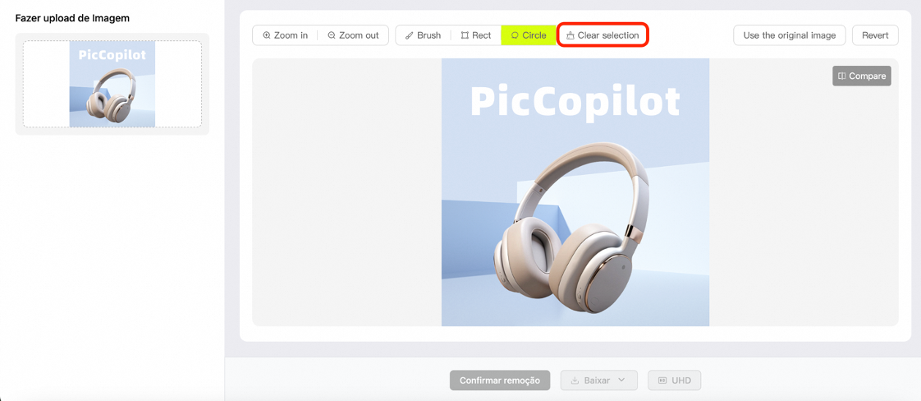
Task: Select the Rect selection tool icon
Action: (x=465, y=35)
